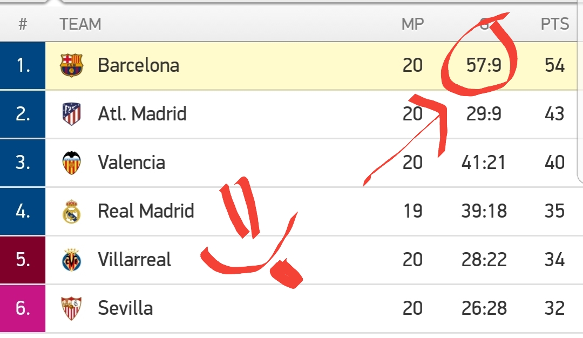Go to the Sevilla team page
This screenshot has width=583, height=338.
[125, 308]
